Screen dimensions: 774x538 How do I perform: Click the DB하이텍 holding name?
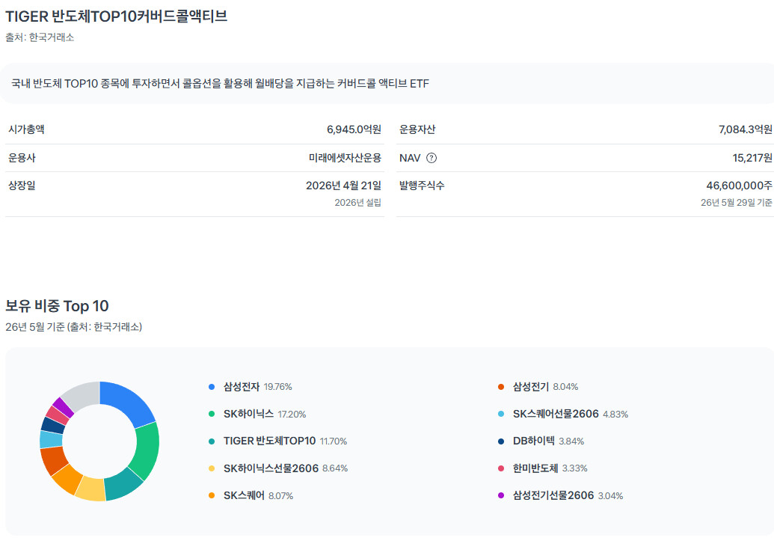coord(534,441)
